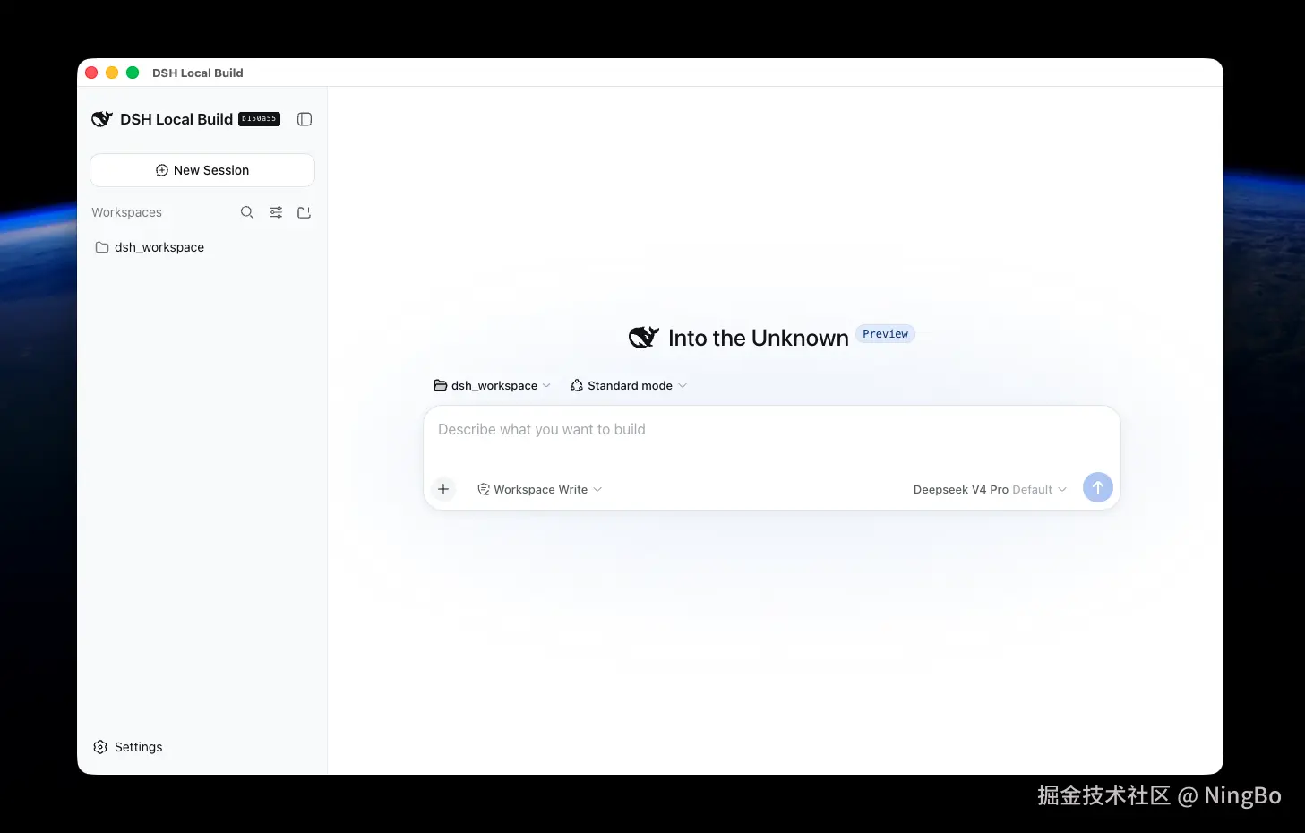Click the whale logo beside Into the Unknown
Image resolution: width=1305 pixels, height=833 pixels.
[x=644, y=338]
